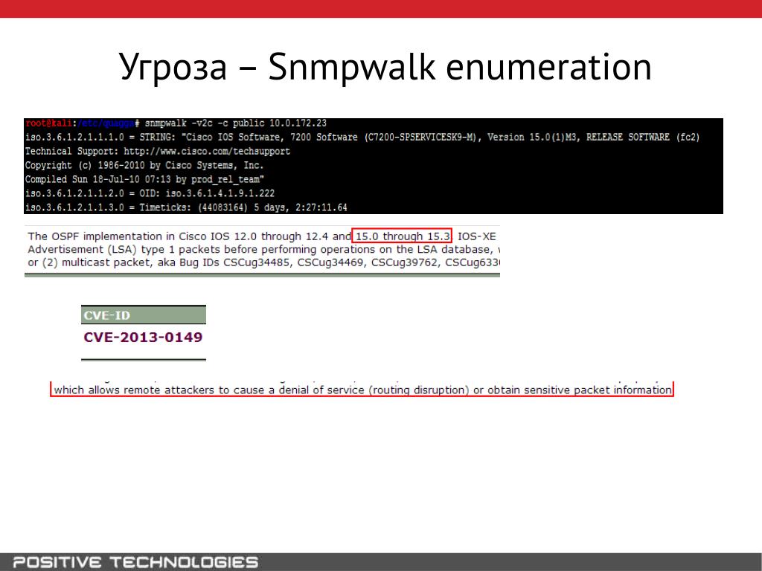Open the CVE-2013-0149 link
Image resolution: width=762 pixels, height=571 pixels.
coord(143,337)
